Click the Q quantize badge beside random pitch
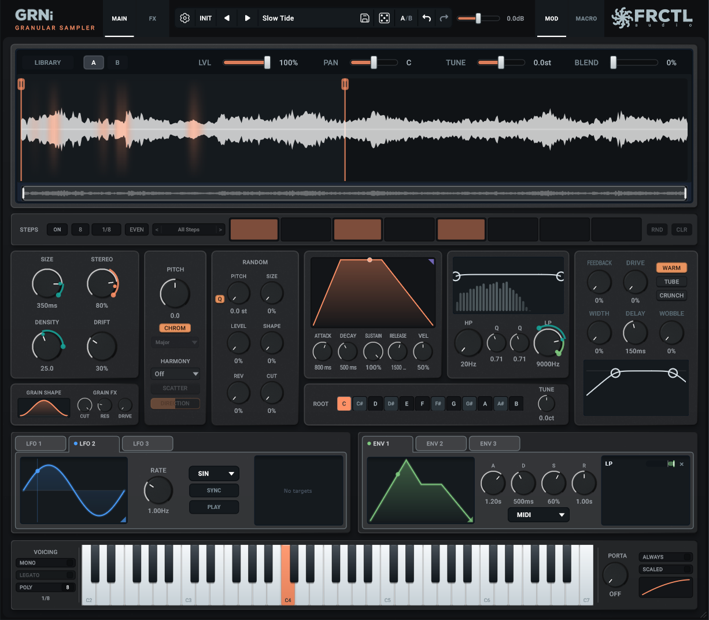The height and width of the screenshot is (620, 709). click(220, 299)
